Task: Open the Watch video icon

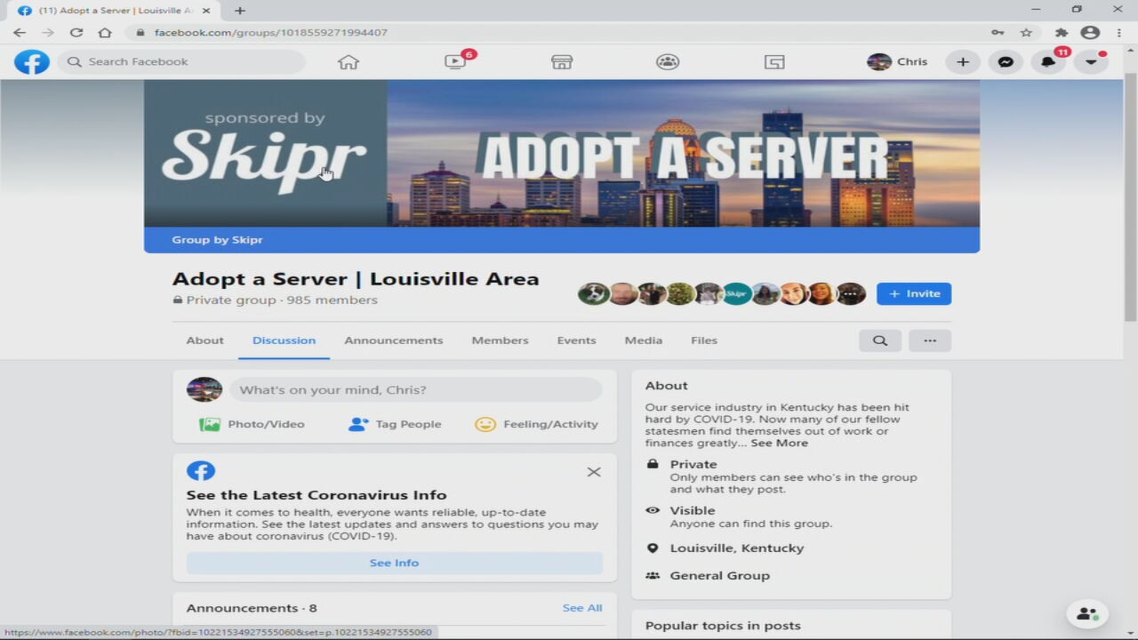Action: (456, 61)
